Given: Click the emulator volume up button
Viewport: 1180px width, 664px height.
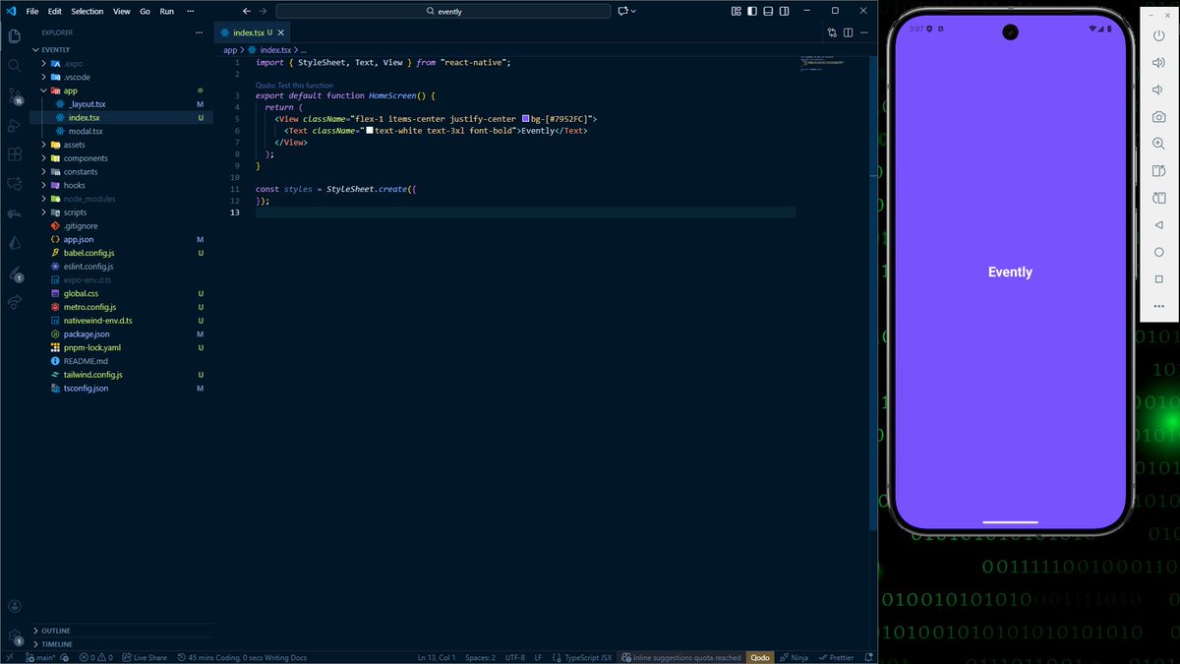Looking at the screenshot, I should click(x=1158, y=63).
